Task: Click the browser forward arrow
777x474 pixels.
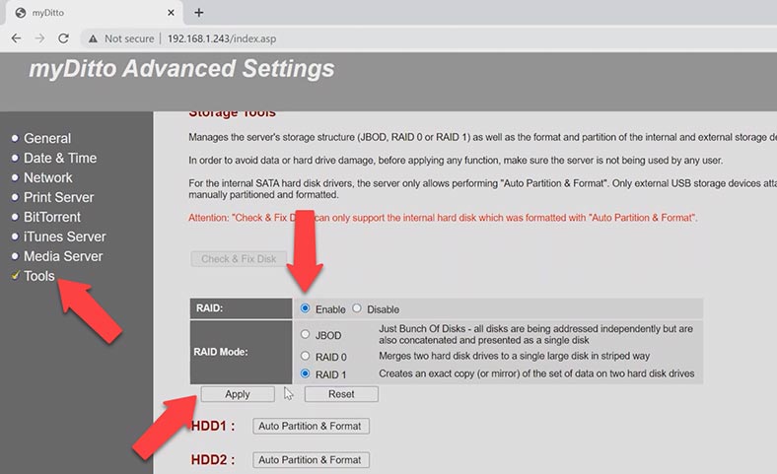Action: pos(39,38)
